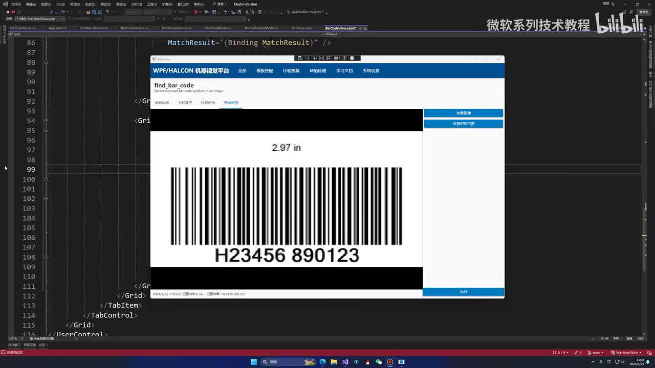Pause debugging in Visual Studio toolbar

click(8, 12)
